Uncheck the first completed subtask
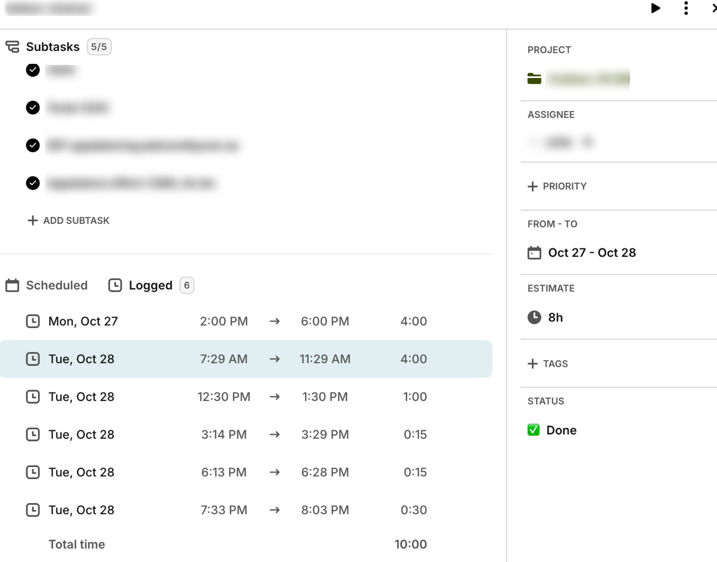This screenshot has height=562, width=717. (33, 70)
